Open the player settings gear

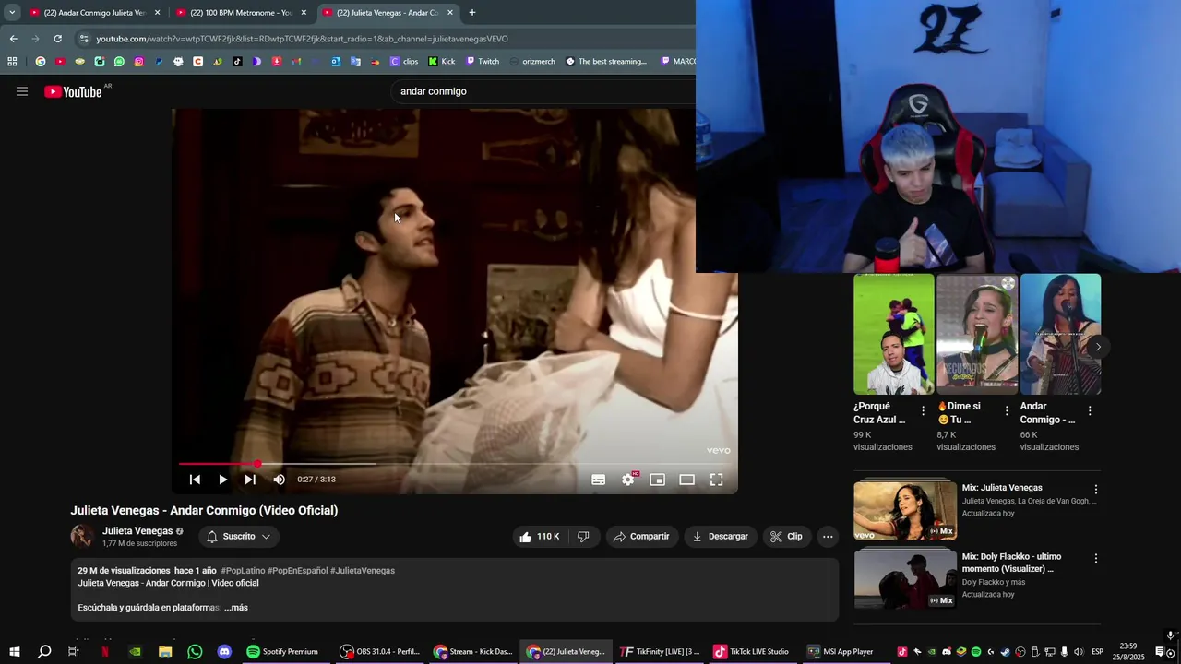pos(628,480)
